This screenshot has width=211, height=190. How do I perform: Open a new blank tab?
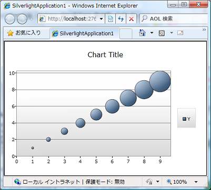[x=126, y=34]
